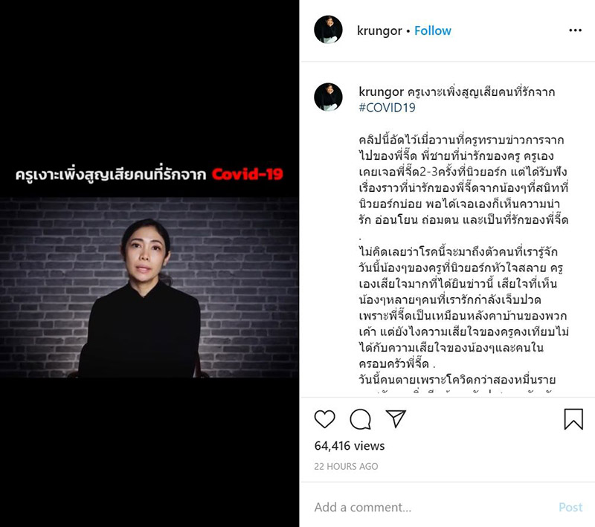Click the Covid-19 red title in video

click(x=248, y=174)
